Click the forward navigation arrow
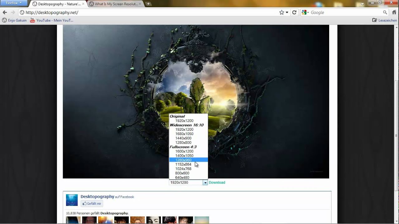Screen dimensions: 399x224 (13, 12)
